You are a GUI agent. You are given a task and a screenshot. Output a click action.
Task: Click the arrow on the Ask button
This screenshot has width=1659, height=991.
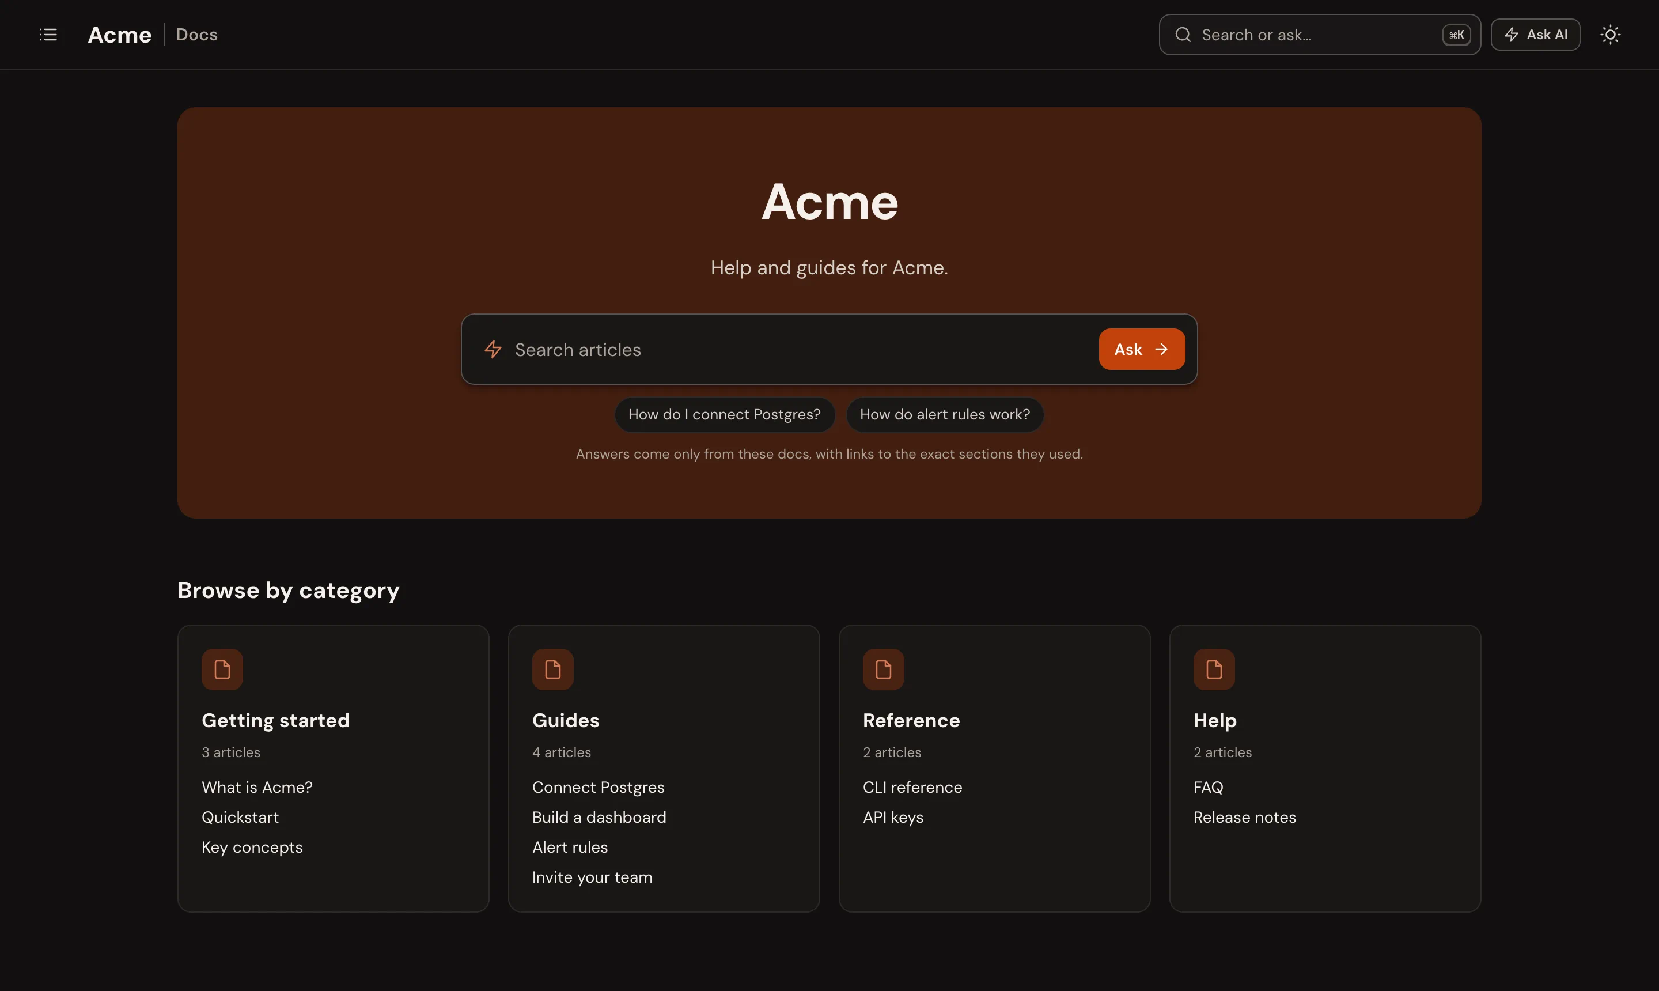(1161, 349)
